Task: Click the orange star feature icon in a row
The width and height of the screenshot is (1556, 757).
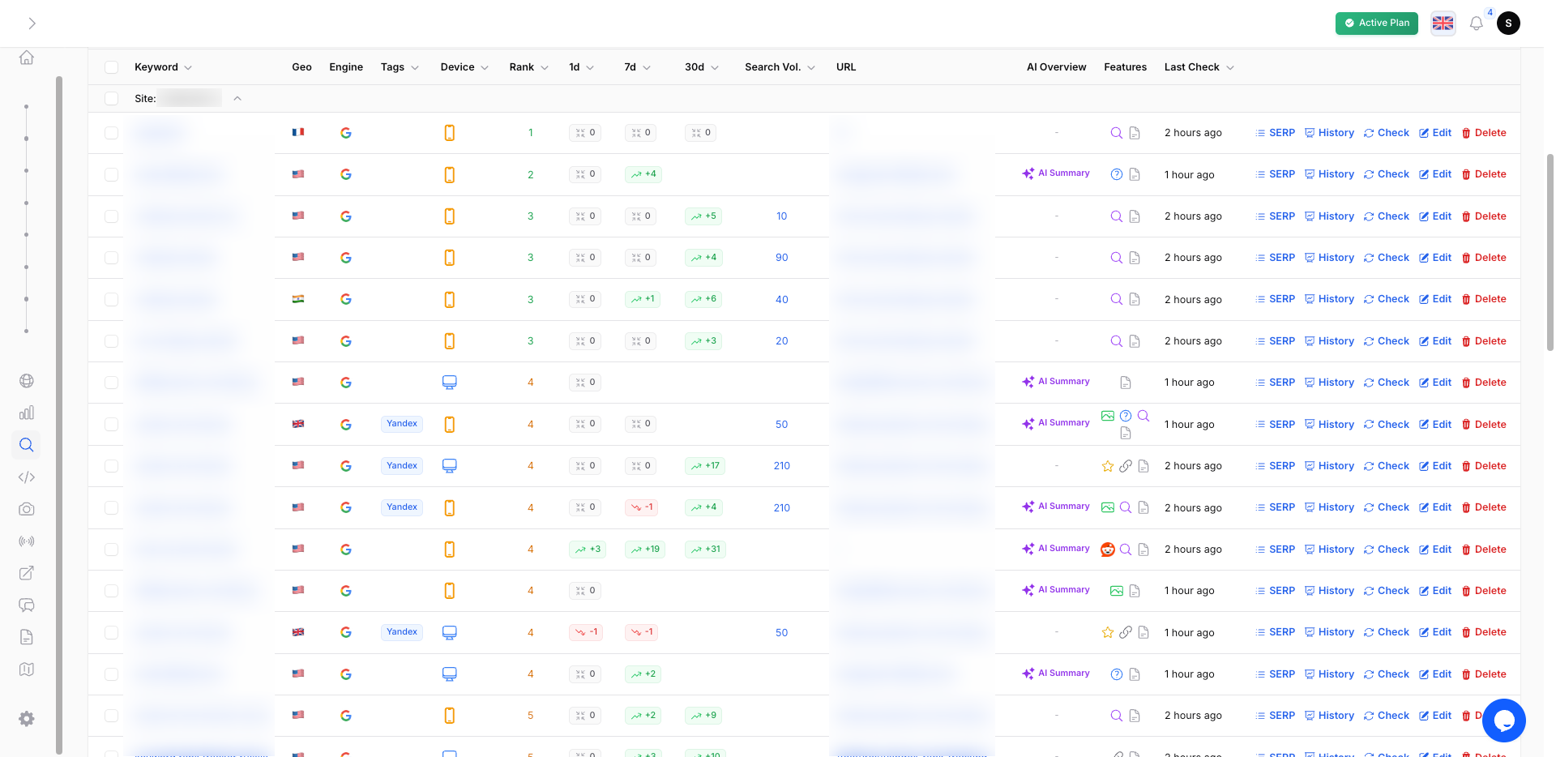Action: 1107,466
